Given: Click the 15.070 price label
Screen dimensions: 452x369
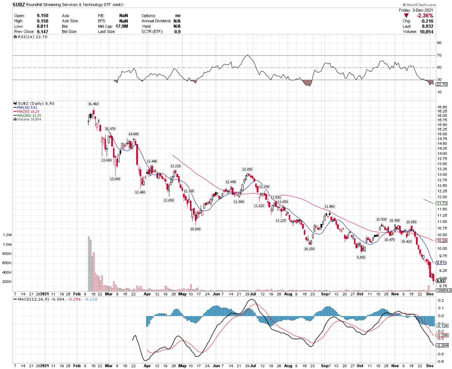Looking at the screenshot, I should point(110,129).
